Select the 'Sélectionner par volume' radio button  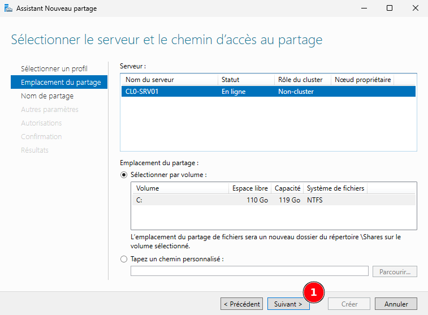point(124,175)
